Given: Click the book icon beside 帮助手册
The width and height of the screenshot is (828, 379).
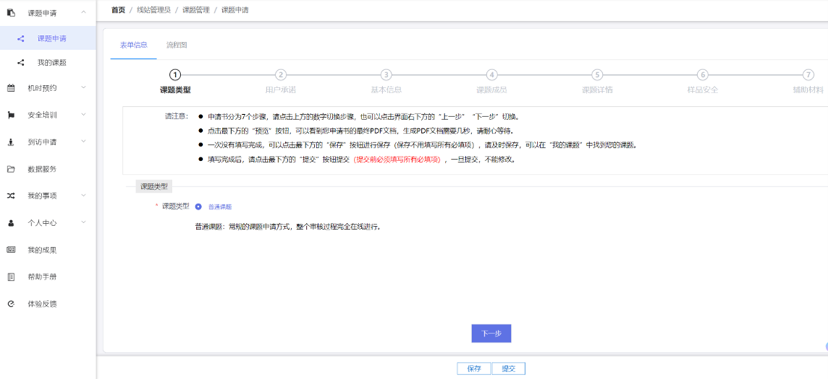Looking at the screenshot, I should (11, 277).
